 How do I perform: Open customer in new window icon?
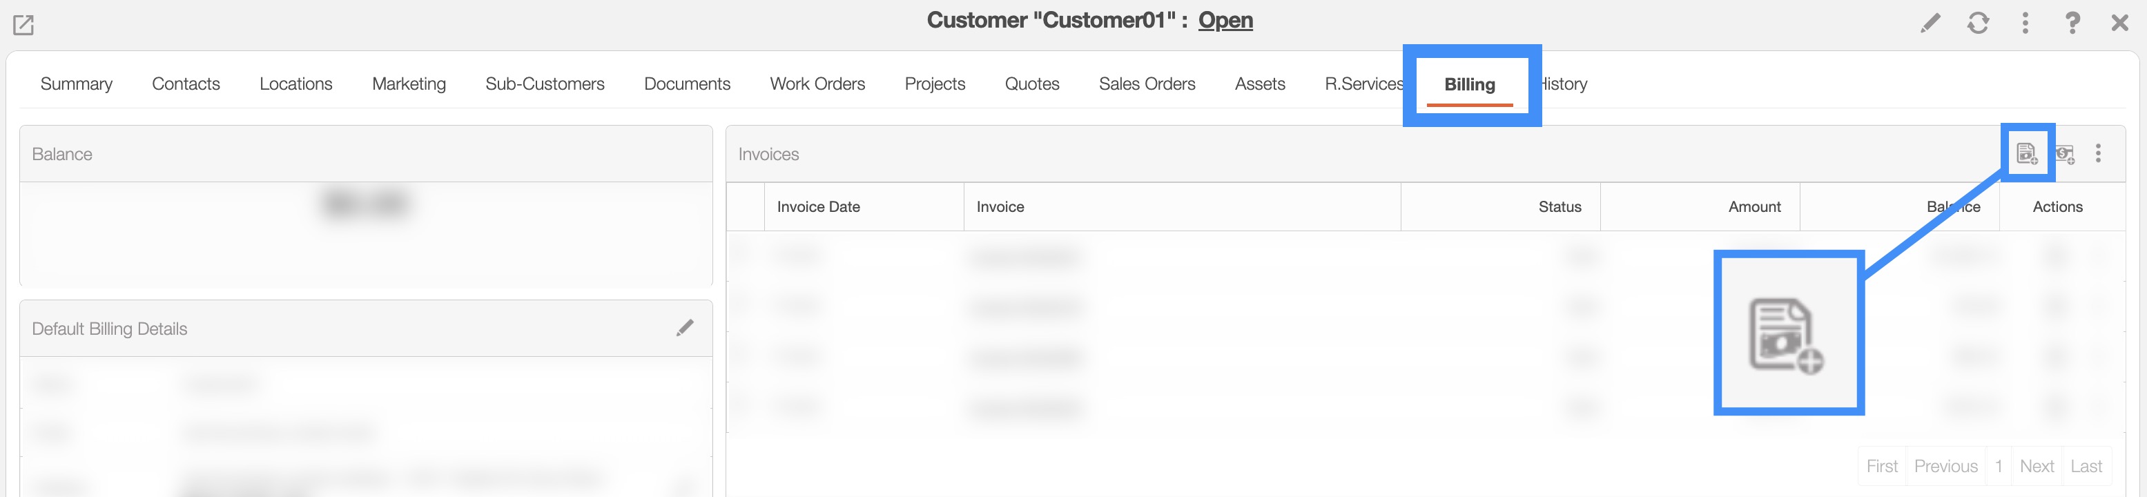[x=23, y=25]
